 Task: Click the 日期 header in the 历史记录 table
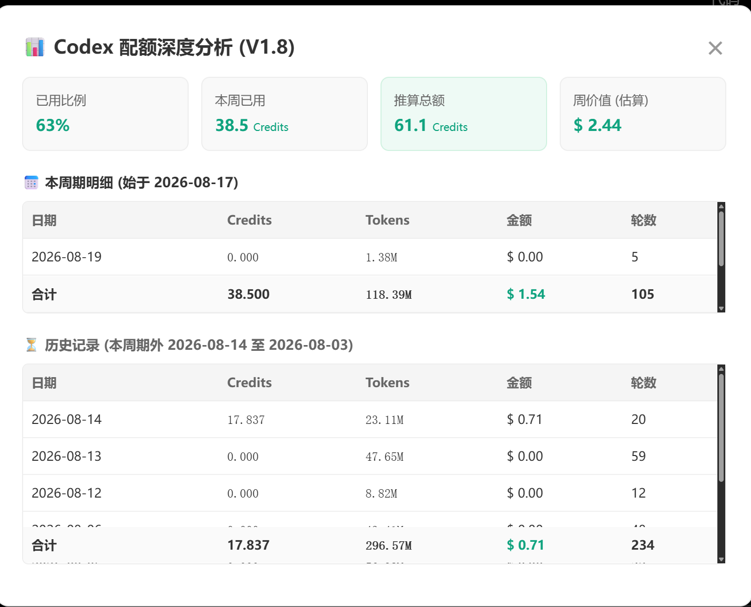44,383
